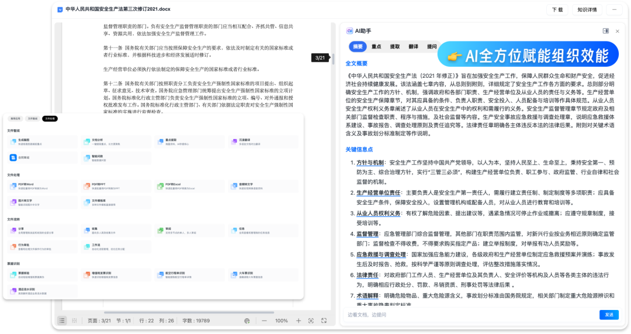This screenshot has height=334, width=631.
Task: Enter fullscreen view using the status bar icon
Action: click(324, 321)
